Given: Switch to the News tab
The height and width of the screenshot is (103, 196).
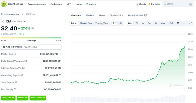Looking at the screenshot, I should [x=102, y=15].
